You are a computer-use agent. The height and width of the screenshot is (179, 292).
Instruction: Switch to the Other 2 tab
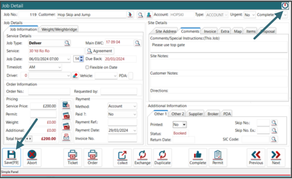click(177, 114)
